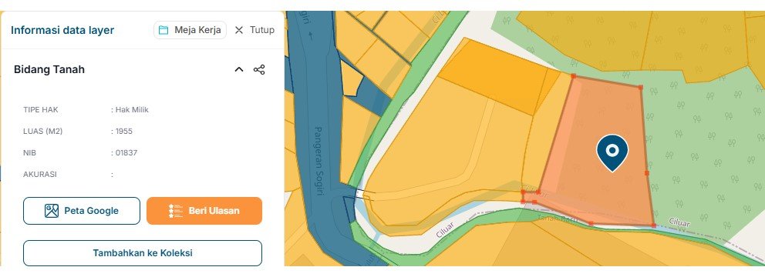Select the NIB value 01837
This screenshot has height=277, width=765.
click(126, 153)
